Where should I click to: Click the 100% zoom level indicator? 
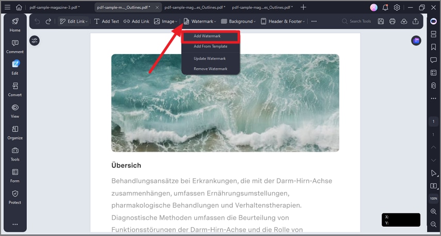coord(433,199)
